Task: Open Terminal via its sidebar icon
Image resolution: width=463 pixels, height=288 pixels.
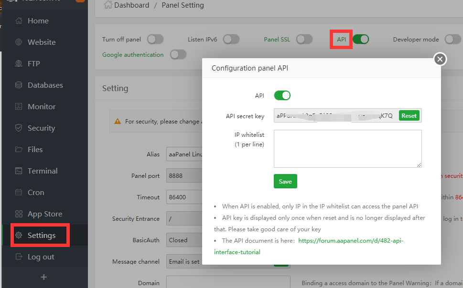Action: (x=19, y=171)
